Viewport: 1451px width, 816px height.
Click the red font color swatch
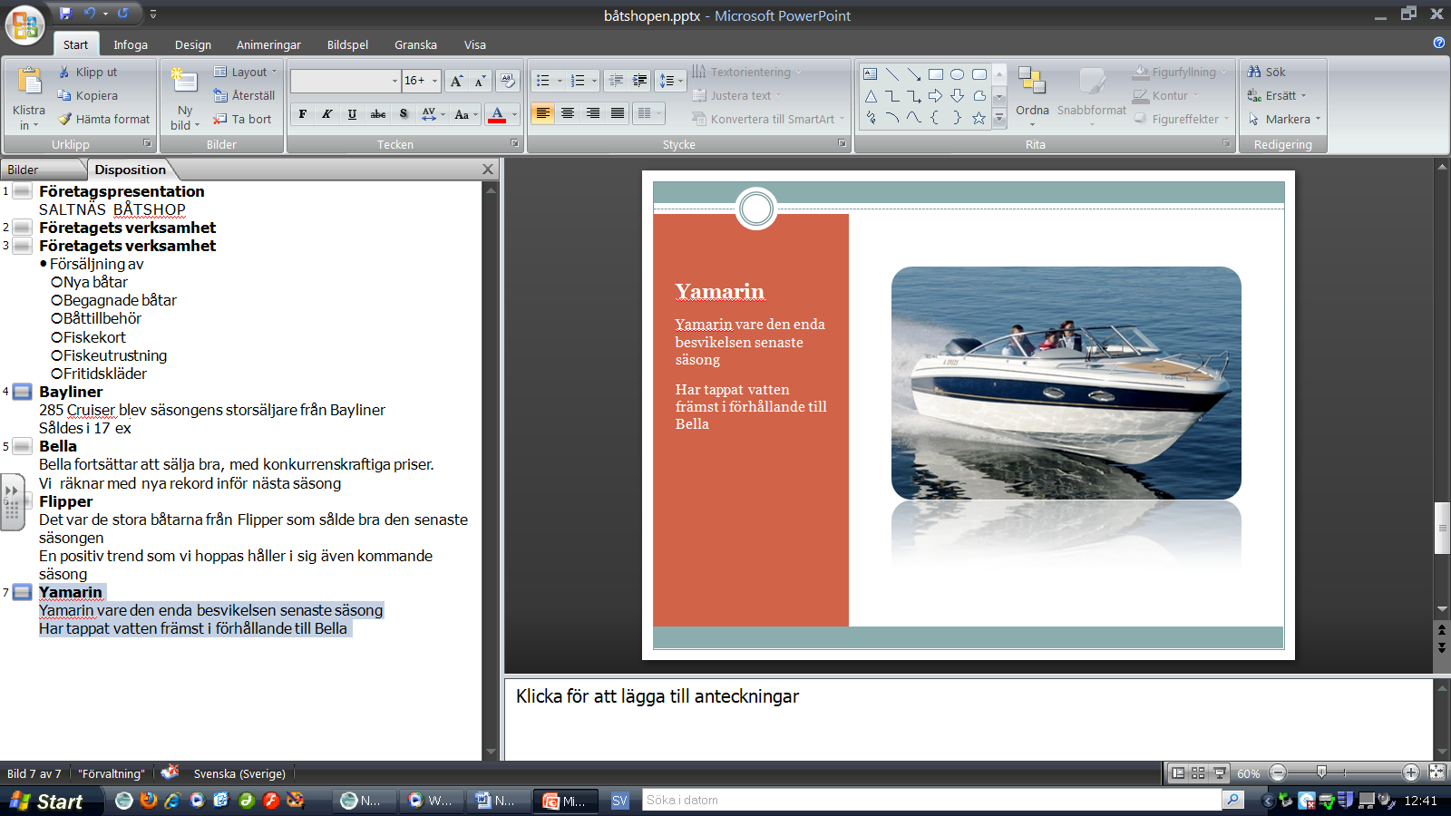click(x=497, y=114)
